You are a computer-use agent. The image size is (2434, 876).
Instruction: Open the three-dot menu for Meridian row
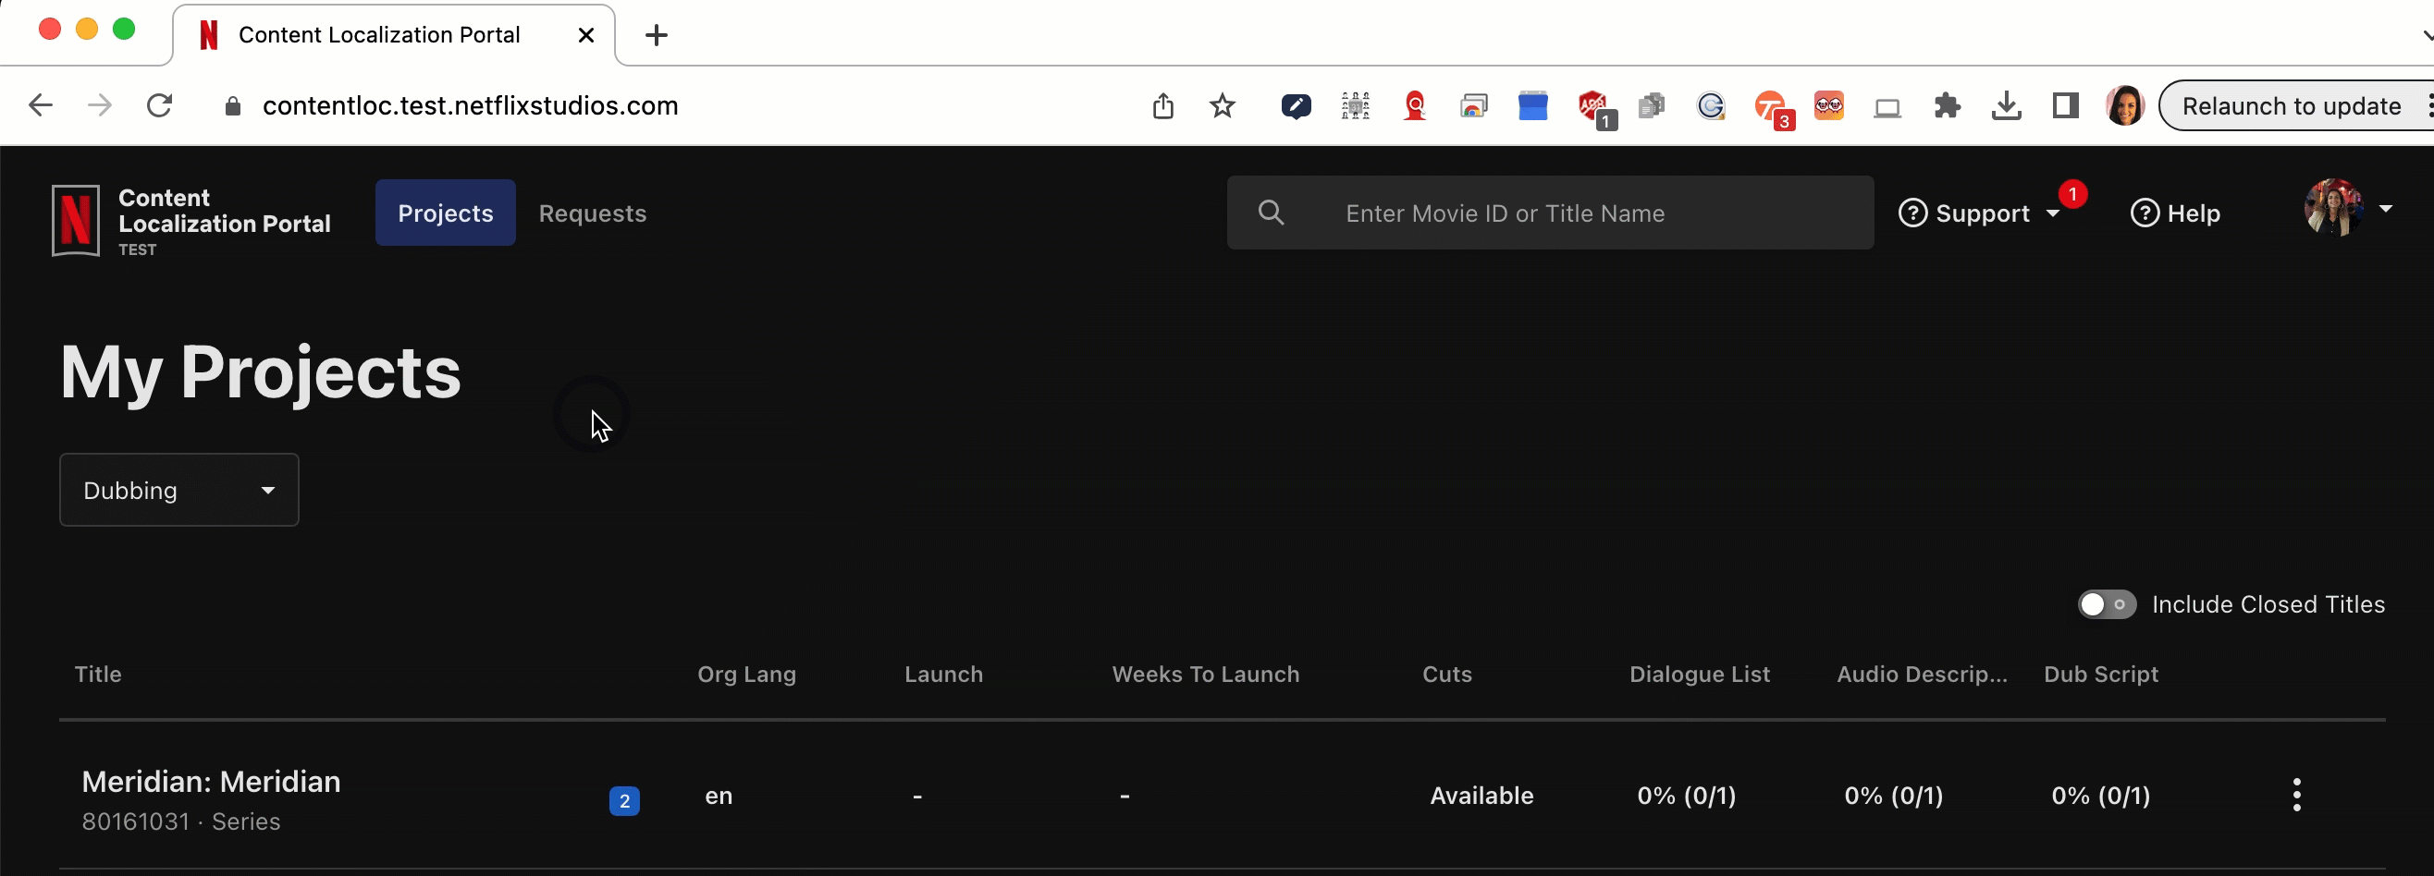click(2296, 795)
